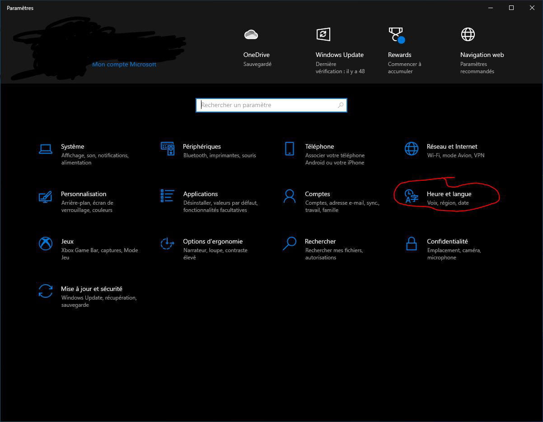
Task: Click the Affichage, son, notifications description
Action: [95, 159]
